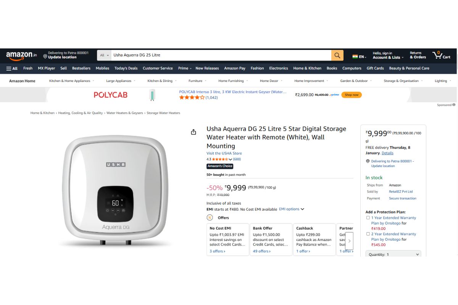Open the Kitchen & Home Appliances menu
Image resolution: width=458 pixels, height=305 pixels.
71,81
